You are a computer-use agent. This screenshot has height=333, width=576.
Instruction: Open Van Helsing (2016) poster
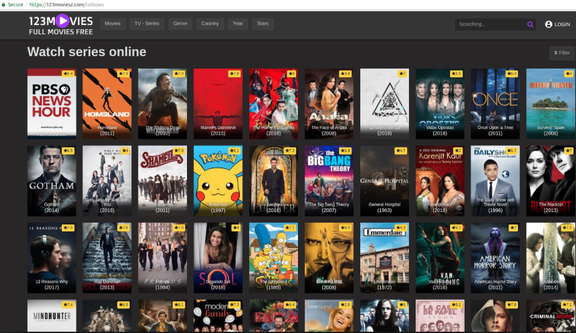pos(439,258)
